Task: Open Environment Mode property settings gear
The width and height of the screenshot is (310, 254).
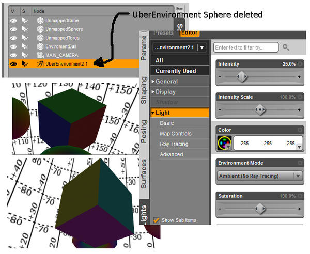Action: (x=300, y=163)
